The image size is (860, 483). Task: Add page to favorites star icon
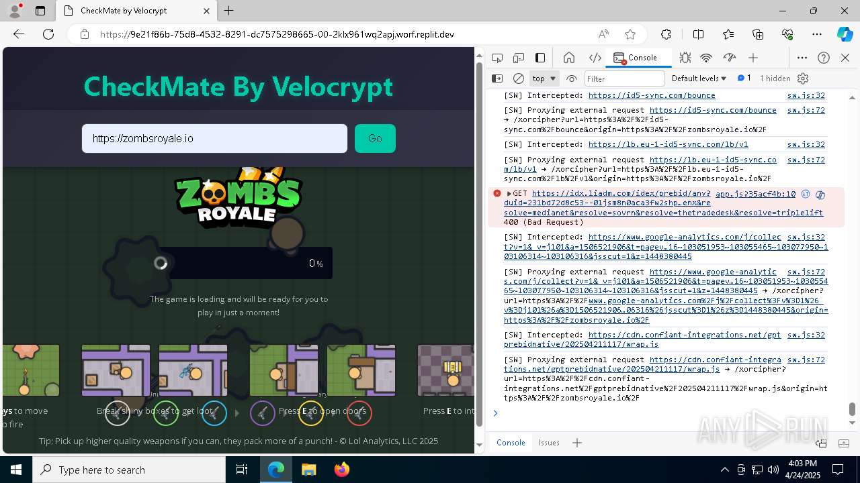[630, 34]
